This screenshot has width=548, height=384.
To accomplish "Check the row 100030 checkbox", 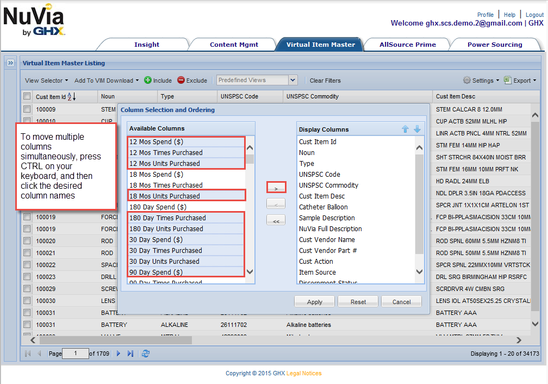I will coord(27,300).
